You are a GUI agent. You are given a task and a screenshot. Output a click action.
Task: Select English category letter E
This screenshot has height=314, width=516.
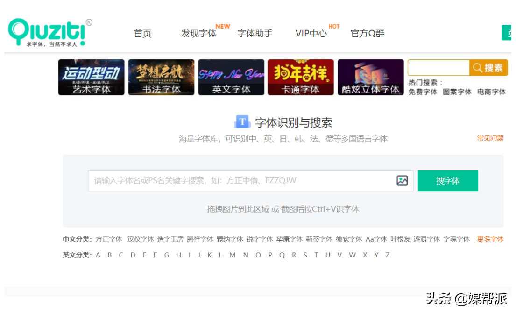(x=144, y=255)
